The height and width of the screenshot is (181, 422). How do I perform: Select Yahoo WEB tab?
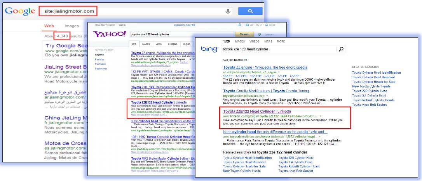coord(134,44)
